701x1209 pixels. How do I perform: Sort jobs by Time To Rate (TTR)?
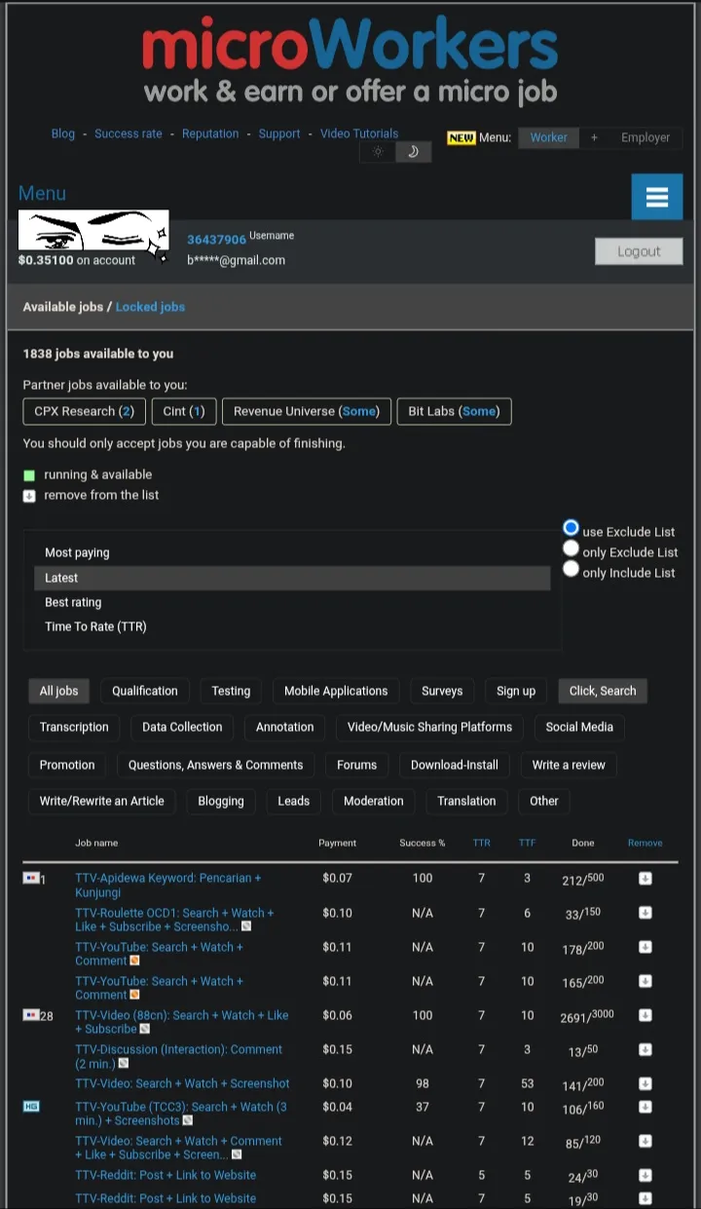(292, 626)
